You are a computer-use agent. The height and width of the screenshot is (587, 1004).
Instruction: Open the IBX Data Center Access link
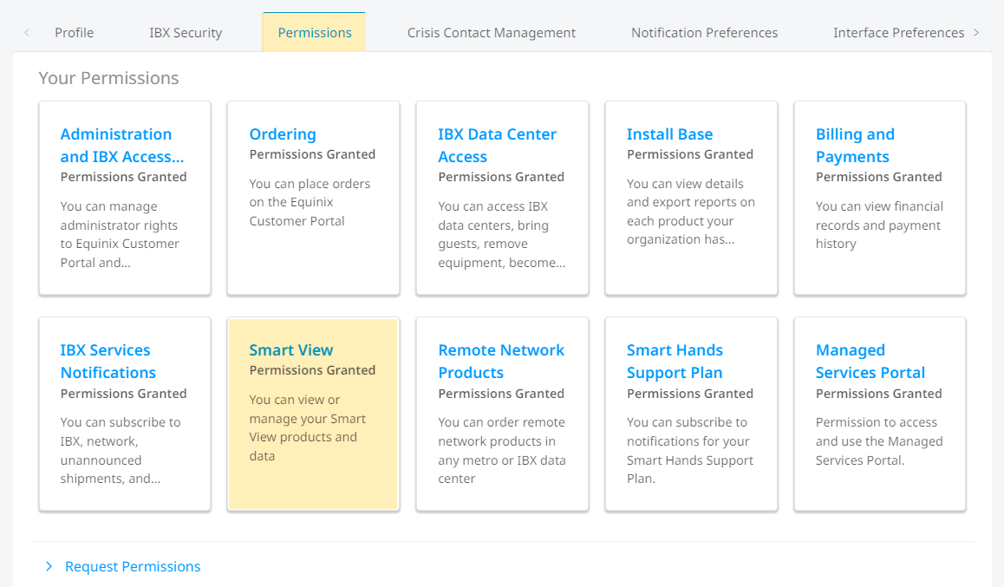pos(497,146)
